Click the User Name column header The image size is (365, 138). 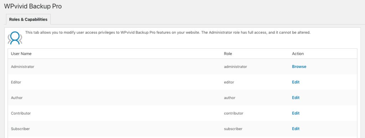(21, 54)
